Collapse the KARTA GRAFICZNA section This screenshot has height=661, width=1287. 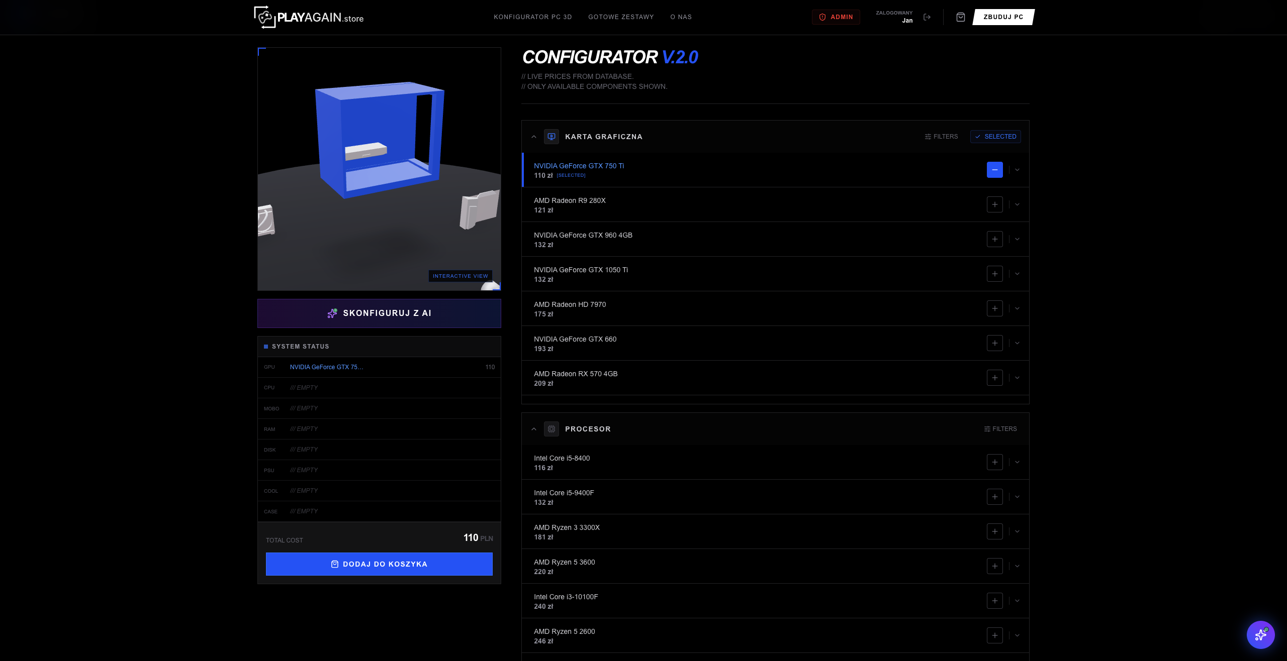point(534,137)
